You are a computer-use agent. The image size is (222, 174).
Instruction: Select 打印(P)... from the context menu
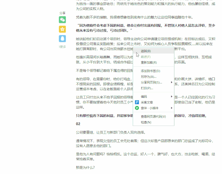[x=147, y=88]
